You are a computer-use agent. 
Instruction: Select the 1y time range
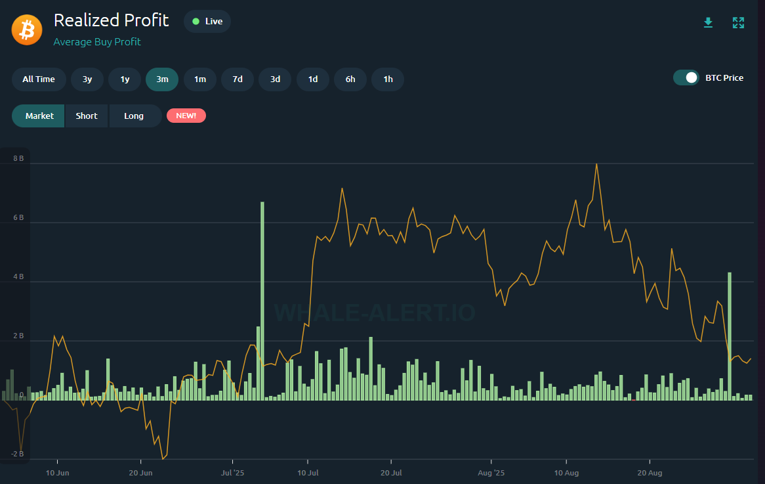[x=125, y=79]
